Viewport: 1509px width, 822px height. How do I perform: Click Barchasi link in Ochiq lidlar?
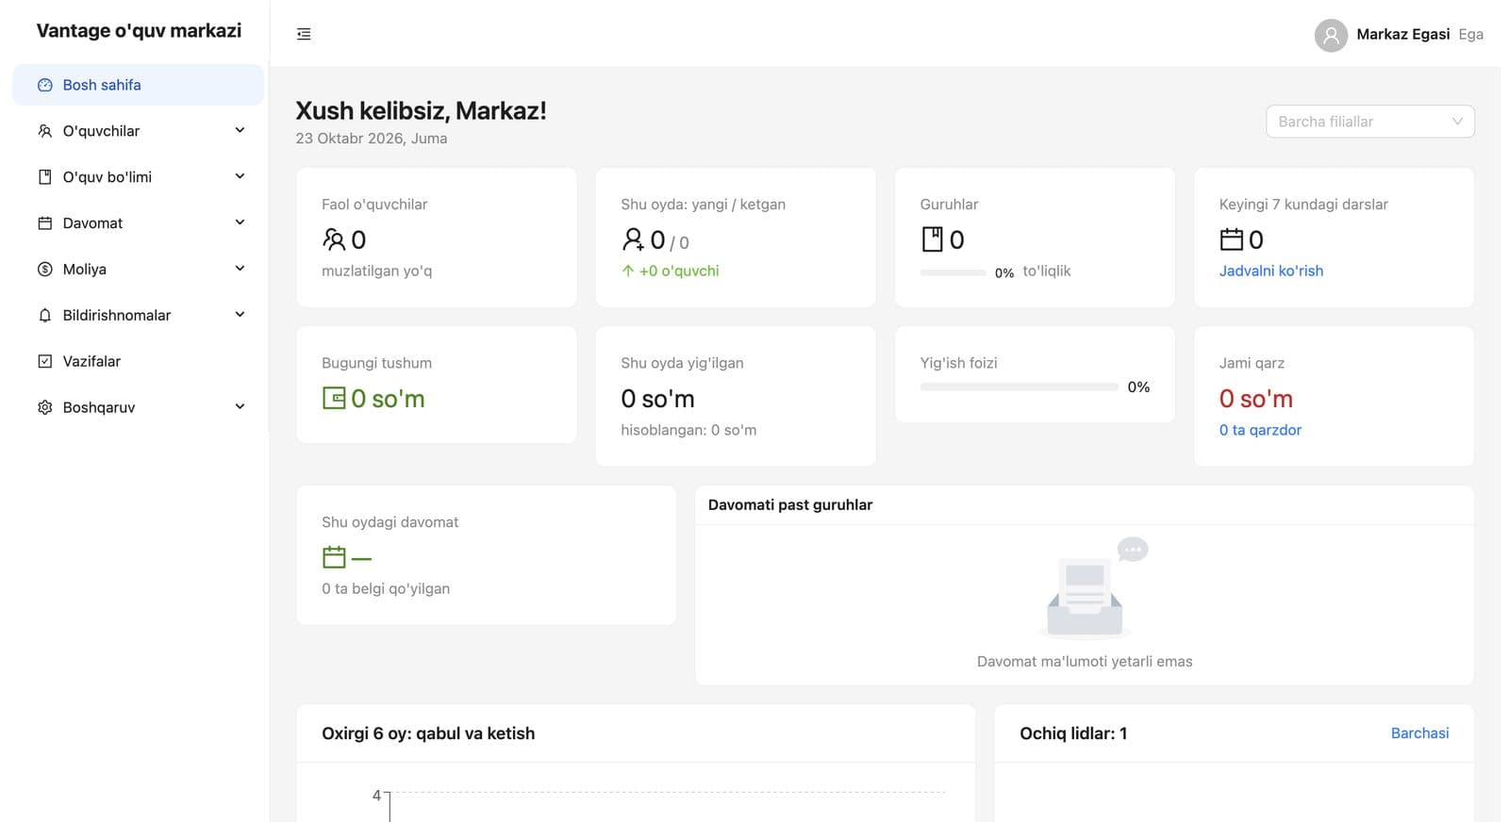coord(1419,733)
